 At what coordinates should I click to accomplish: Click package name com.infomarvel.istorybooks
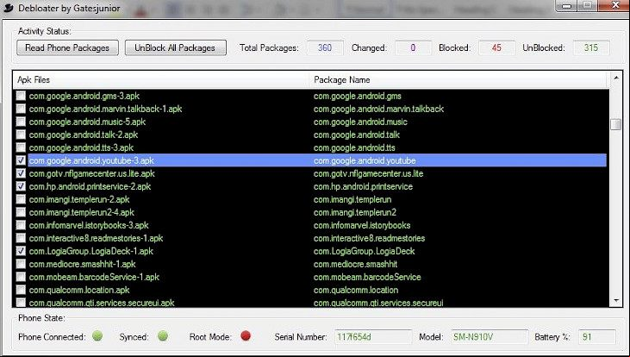coord(362,225)
